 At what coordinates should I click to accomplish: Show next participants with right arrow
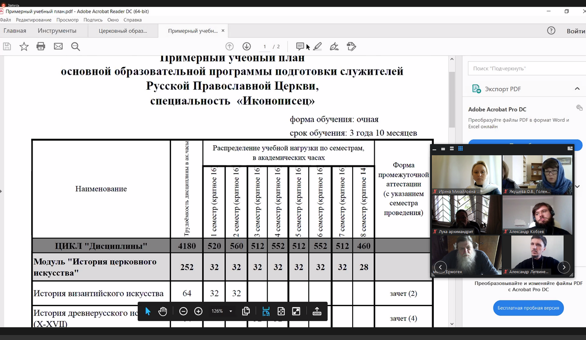(x=563, y=267)
